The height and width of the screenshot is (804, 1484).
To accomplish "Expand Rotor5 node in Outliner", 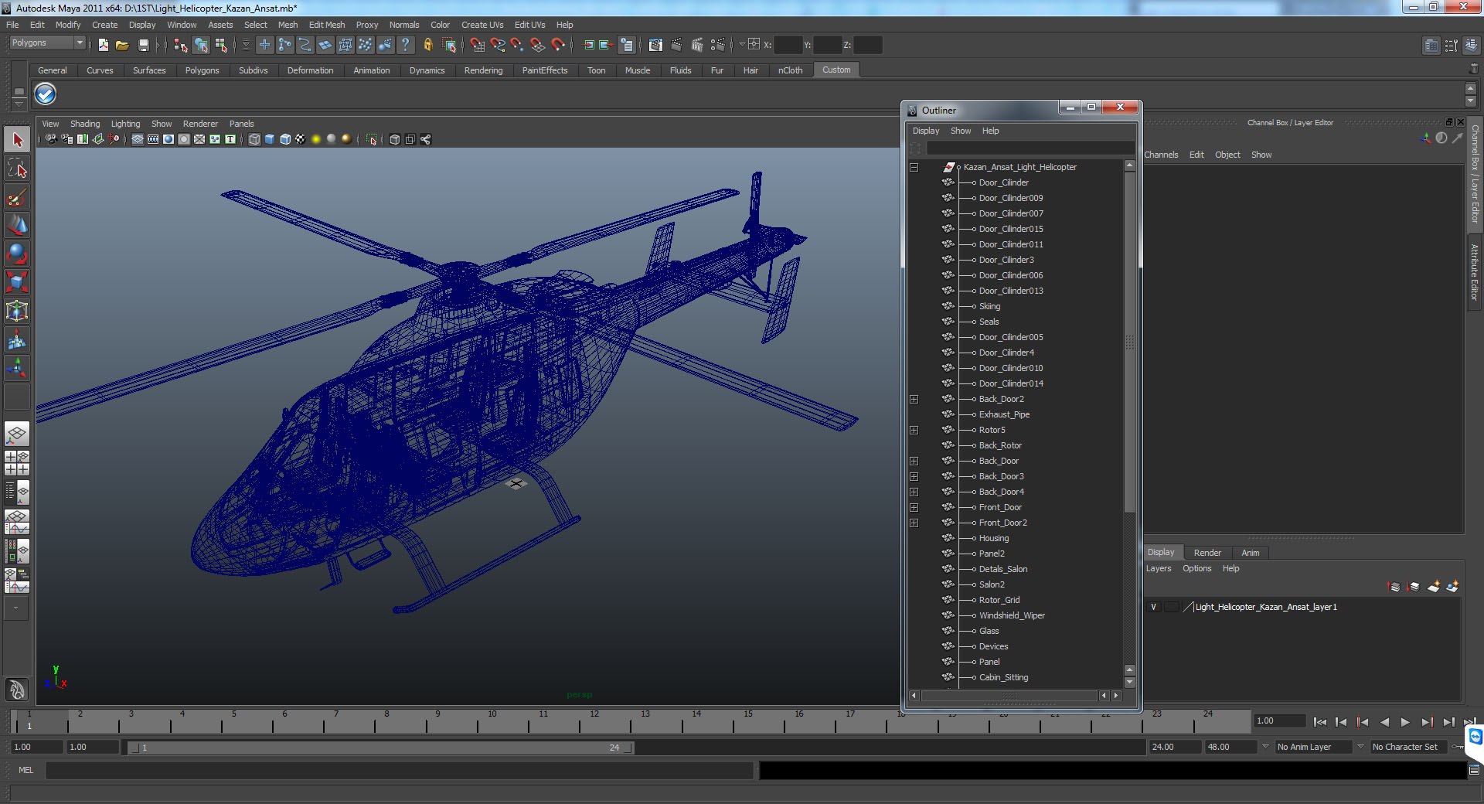I will tap(914, 430).
